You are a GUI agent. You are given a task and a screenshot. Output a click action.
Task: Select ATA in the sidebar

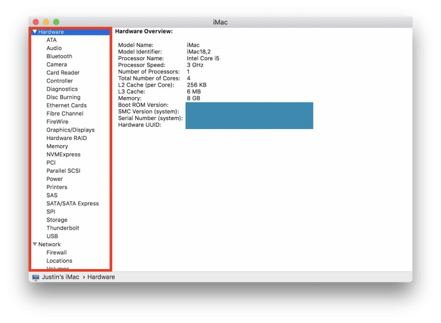click(52, 40)
